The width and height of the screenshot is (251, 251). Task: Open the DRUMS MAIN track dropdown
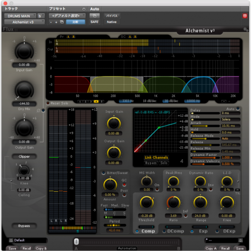[x=20, y=16]
